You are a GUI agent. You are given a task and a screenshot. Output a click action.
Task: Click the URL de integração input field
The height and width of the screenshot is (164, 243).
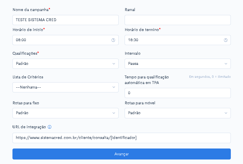click(x=121, y=138)
